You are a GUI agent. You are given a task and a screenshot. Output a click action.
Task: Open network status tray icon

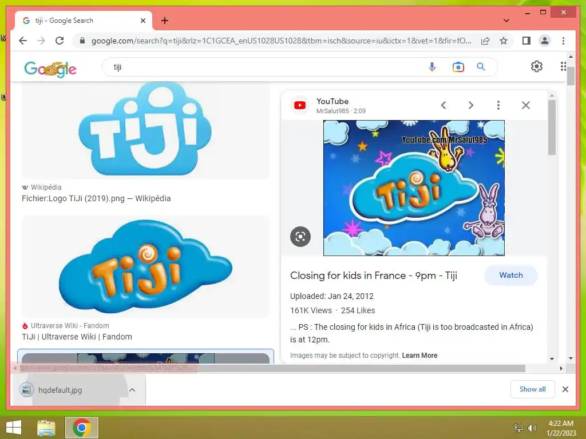coord(518,428)
